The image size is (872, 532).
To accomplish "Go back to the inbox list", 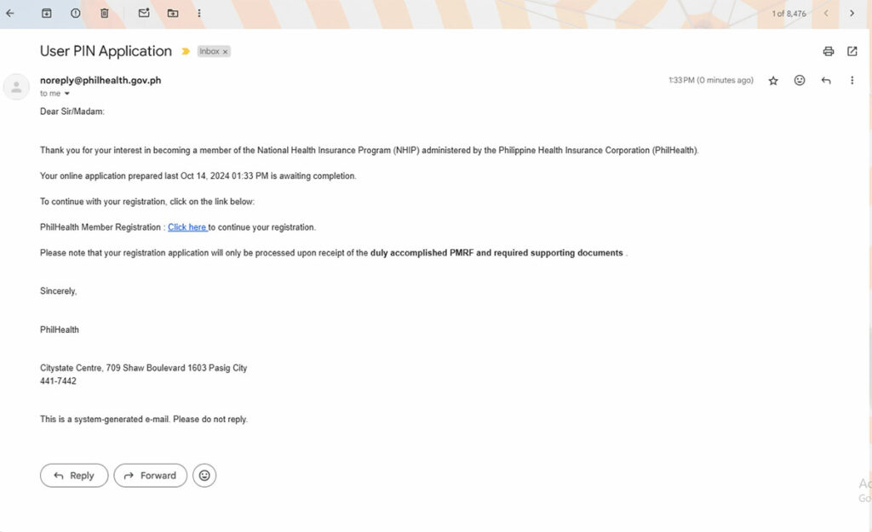I will (x=10, y=14).
